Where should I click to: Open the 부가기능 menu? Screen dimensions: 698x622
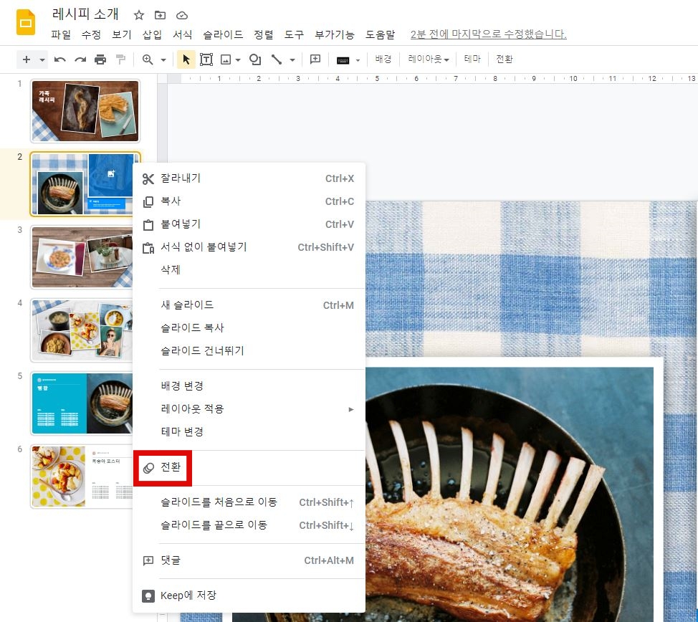[335, 34]
